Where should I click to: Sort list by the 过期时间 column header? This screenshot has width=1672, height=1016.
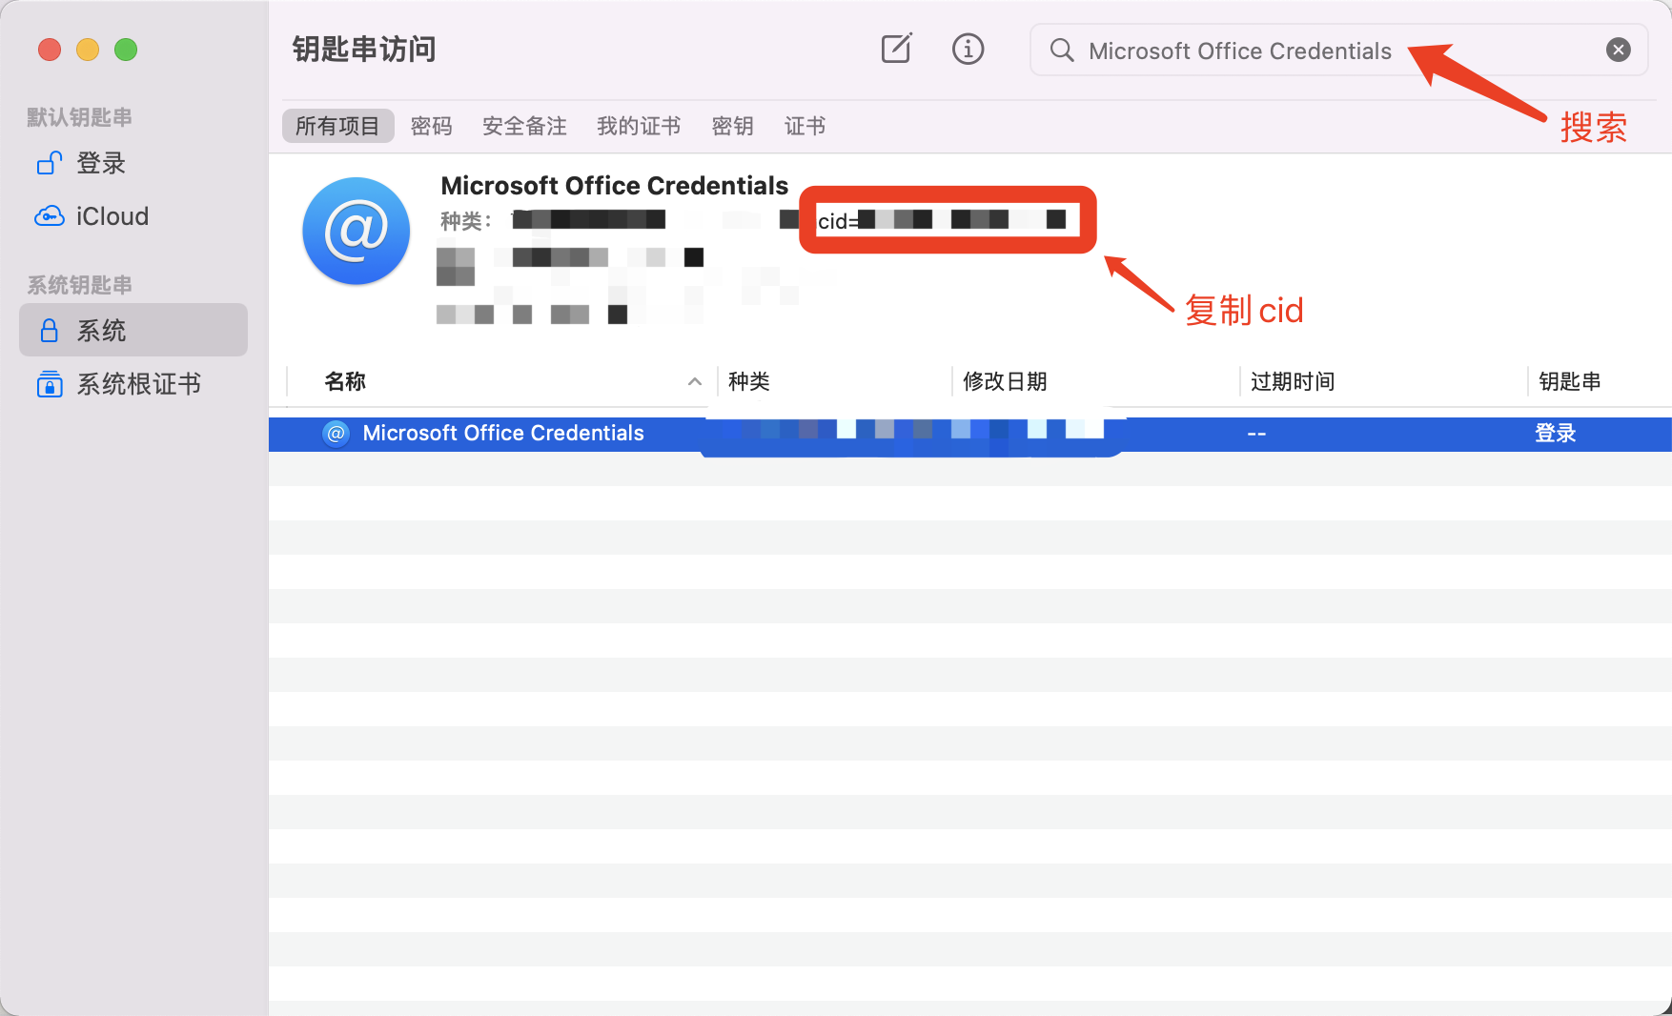click(x=1293, y=381)
